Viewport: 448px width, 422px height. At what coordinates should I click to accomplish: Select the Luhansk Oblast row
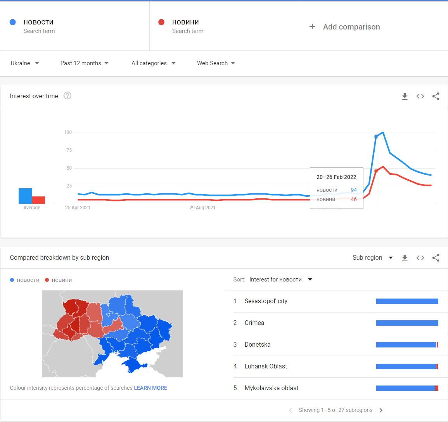[x=336, y=366]
